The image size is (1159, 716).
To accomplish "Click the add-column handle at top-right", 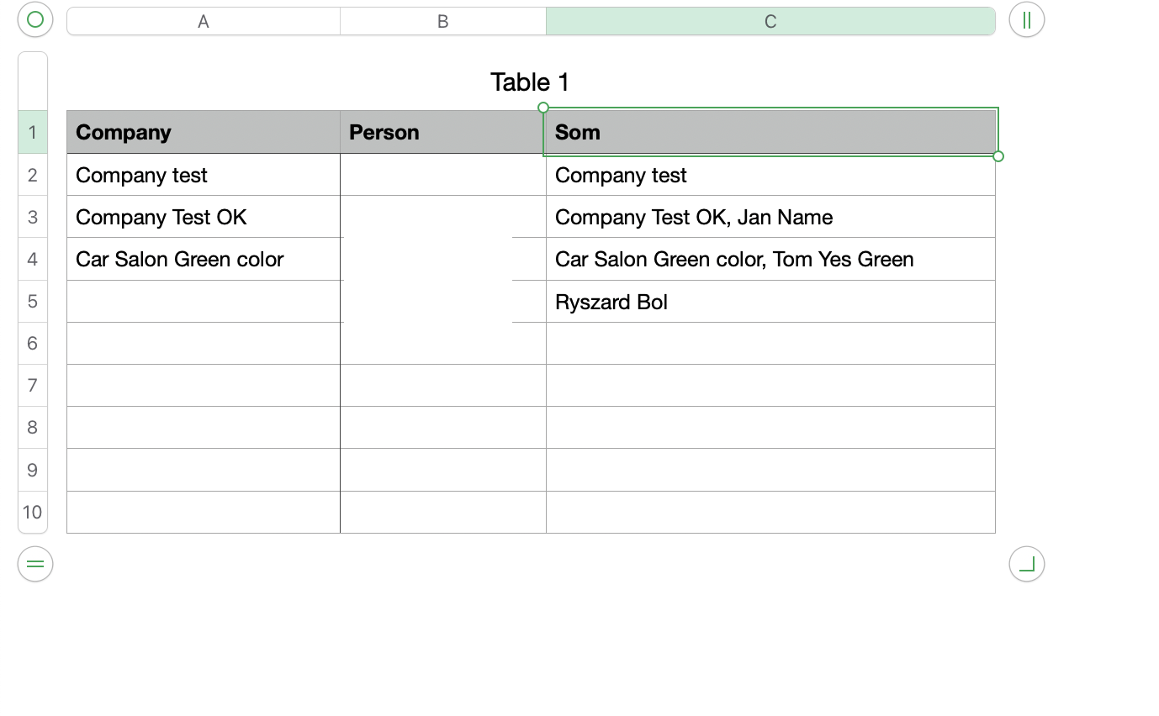I will click(x=1026, y=20).
